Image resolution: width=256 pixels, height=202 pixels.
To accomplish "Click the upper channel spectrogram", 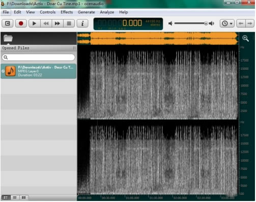I will pyautogui.click(x=158, y=83).
